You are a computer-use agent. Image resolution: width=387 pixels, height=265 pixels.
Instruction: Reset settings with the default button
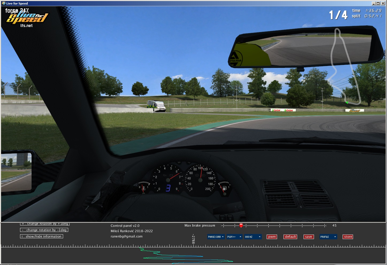290,237
